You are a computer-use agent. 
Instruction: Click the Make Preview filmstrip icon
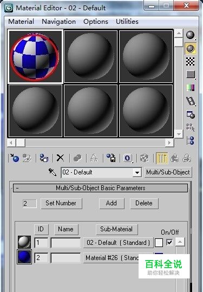191,101
